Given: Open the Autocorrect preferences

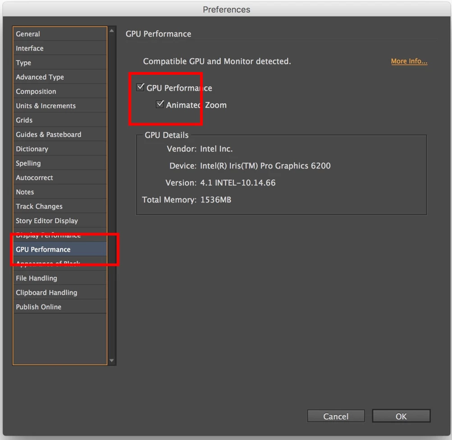Looking at the screenshot, I should pyautogui.click(x=60, y=177).
